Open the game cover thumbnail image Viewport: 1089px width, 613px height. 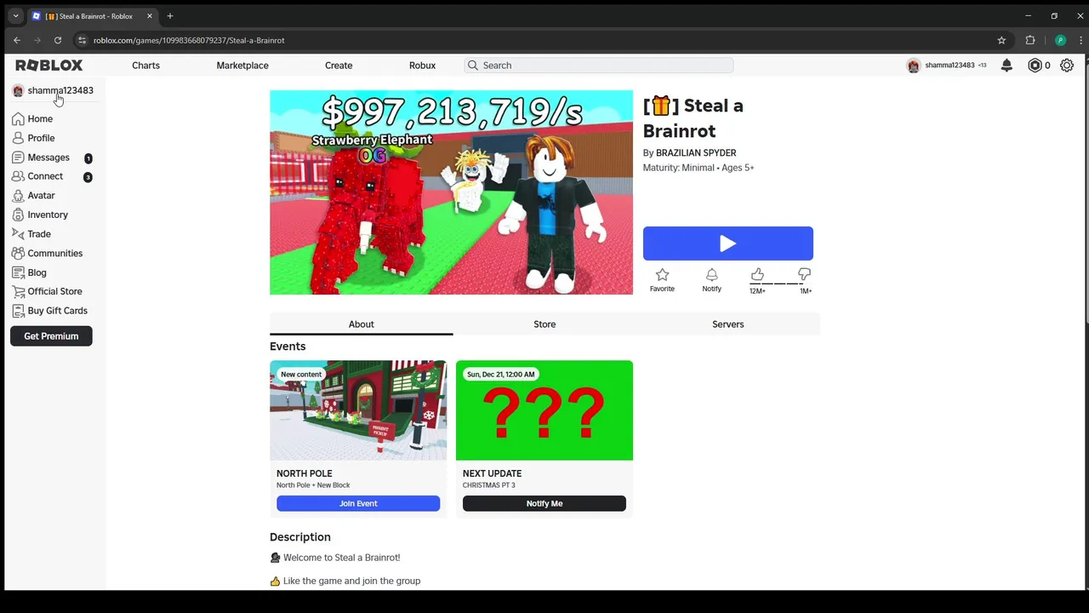coord(451,192)
